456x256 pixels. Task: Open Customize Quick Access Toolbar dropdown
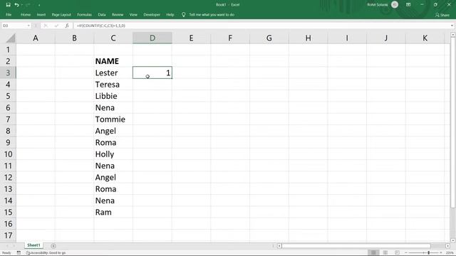click(x=39, y=5)
